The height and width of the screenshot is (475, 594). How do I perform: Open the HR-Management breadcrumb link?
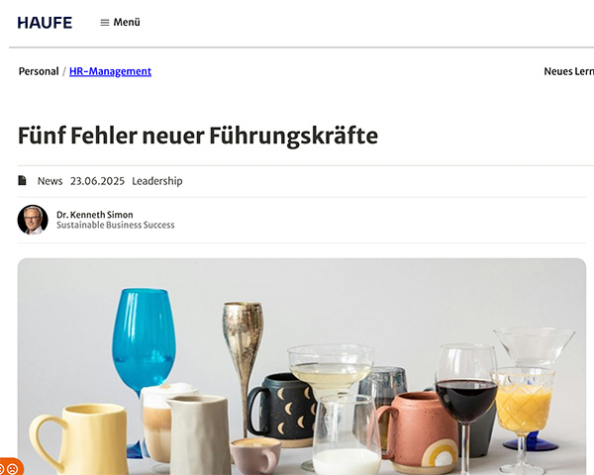[x=110, y=71]
